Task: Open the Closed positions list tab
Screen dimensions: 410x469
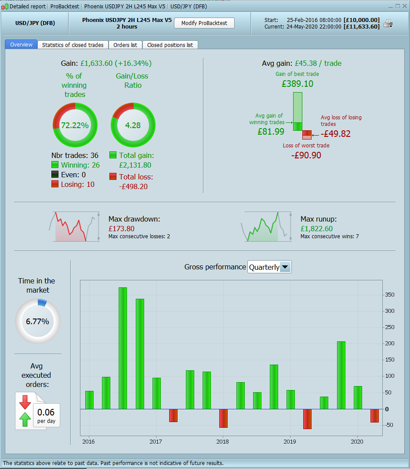Action: click(170, 45)
